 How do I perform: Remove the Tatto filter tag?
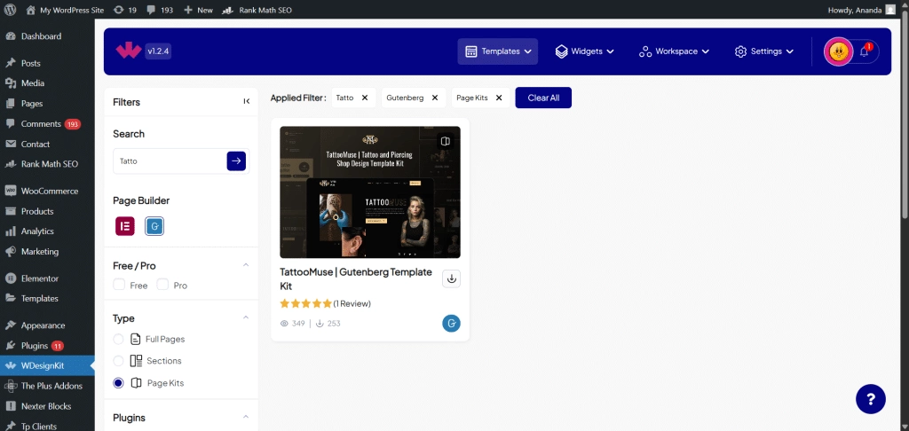pyautogui.click(x=365, y=98)
